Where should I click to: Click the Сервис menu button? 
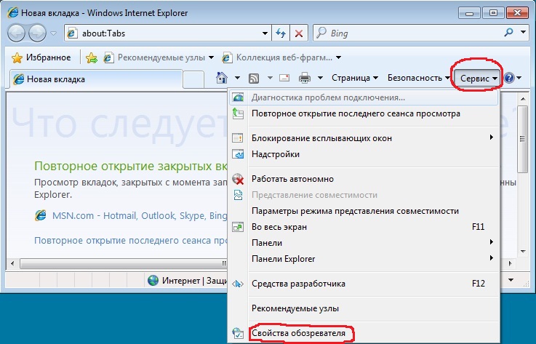(479, 79)
